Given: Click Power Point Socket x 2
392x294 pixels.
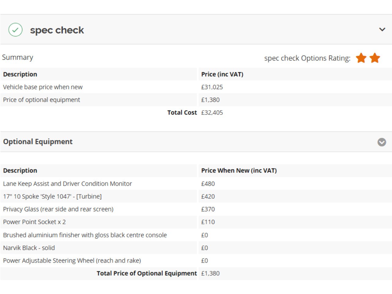Looking at the screenshot, I should point(34,222).
